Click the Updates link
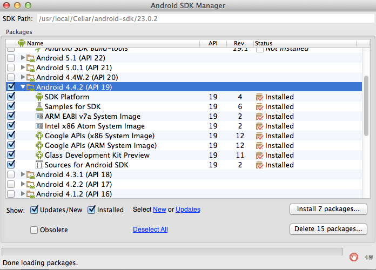 pos(188,210)
